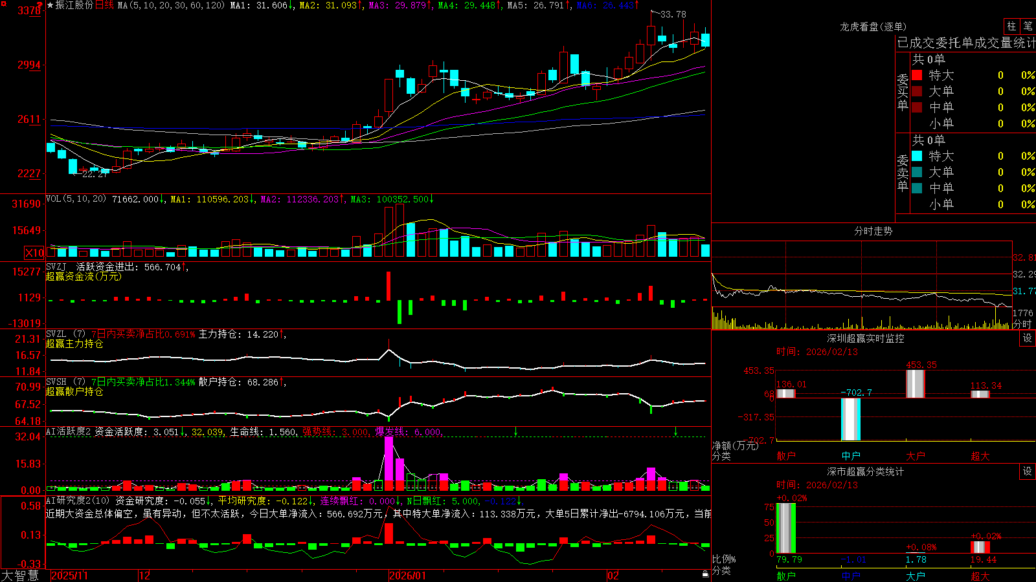Screen dimensions: 1036x582
Task: Select 大户 category in 深圳超赢实时监控
Action: click(916, 456)
